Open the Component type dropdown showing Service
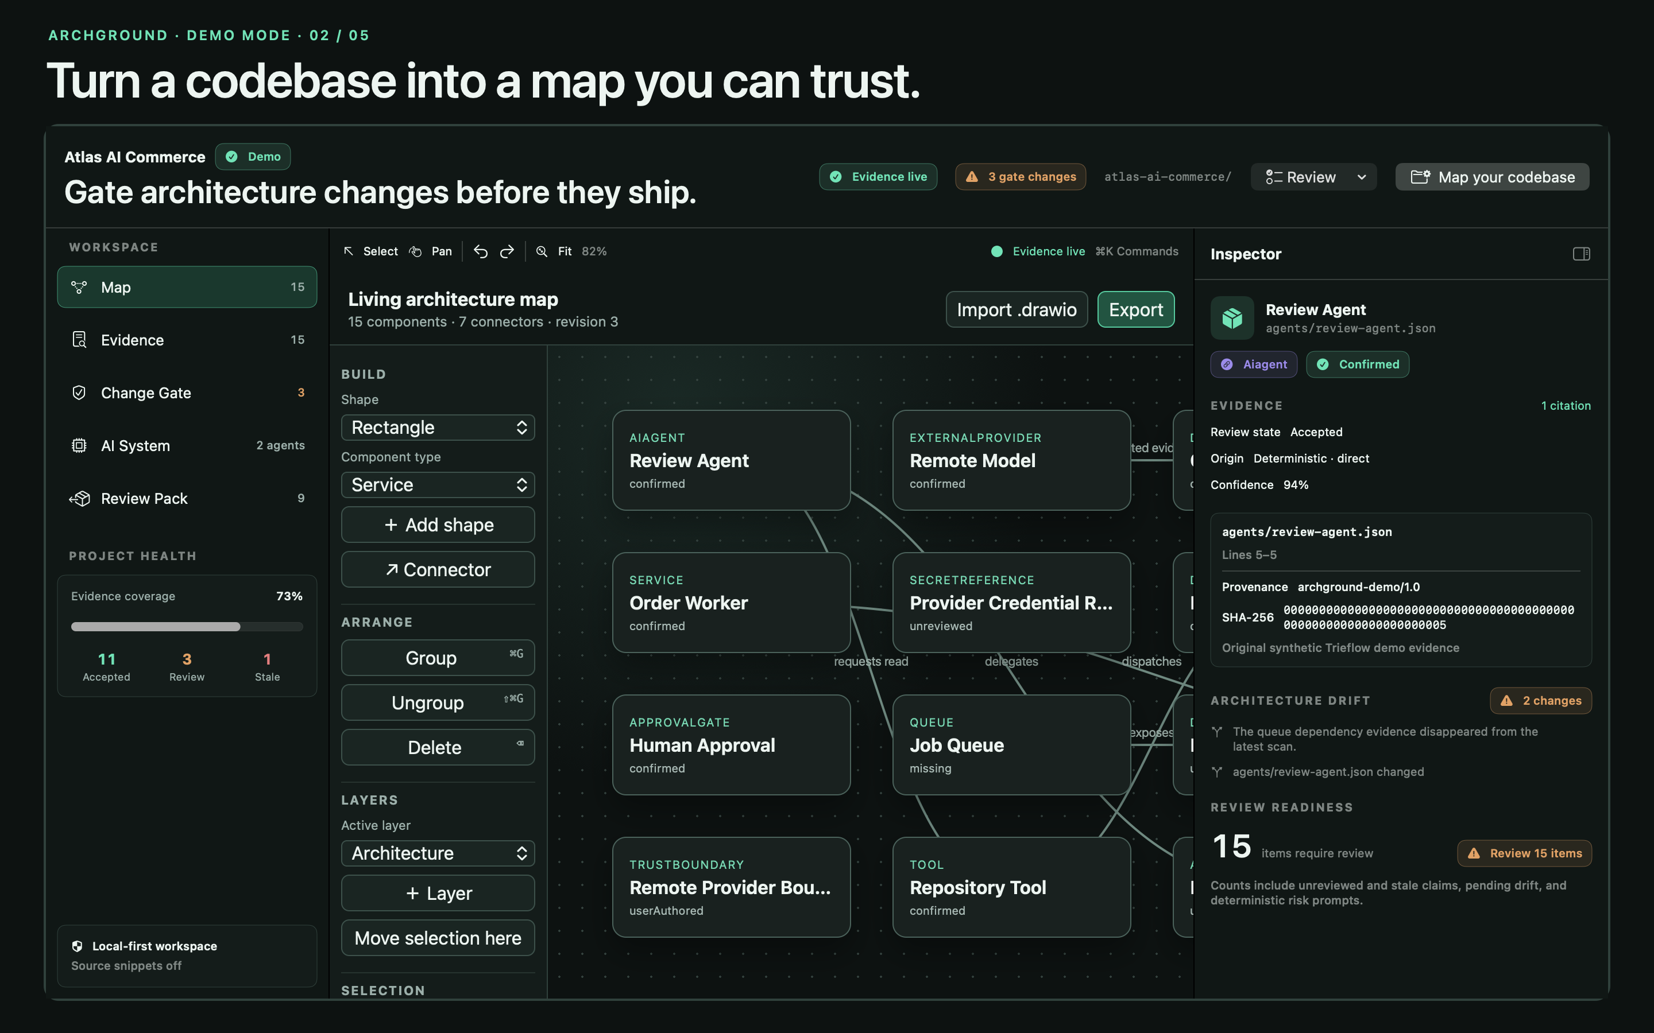The width and height of the screenshot is (1654, 1033). 438,485
